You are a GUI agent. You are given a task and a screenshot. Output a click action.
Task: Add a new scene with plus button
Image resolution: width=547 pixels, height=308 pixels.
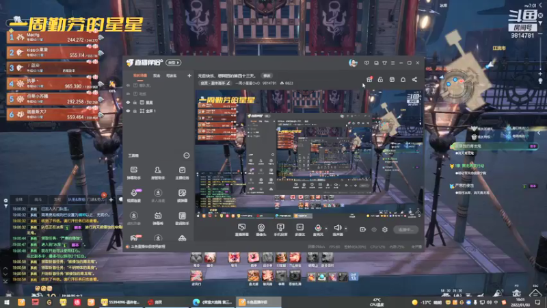pos(189,75)
